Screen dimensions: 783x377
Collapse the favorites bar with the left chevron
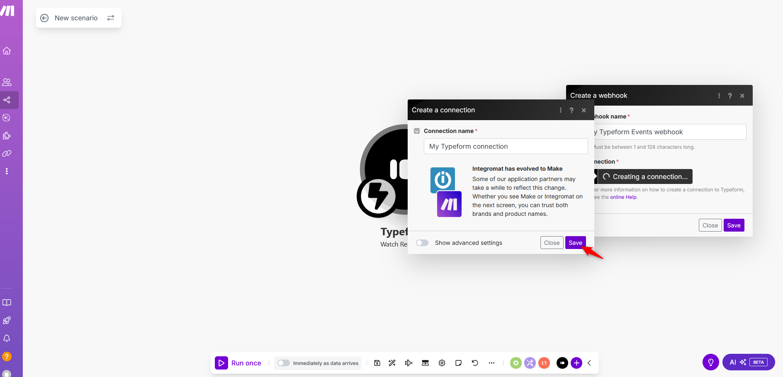tap(589, 363)
